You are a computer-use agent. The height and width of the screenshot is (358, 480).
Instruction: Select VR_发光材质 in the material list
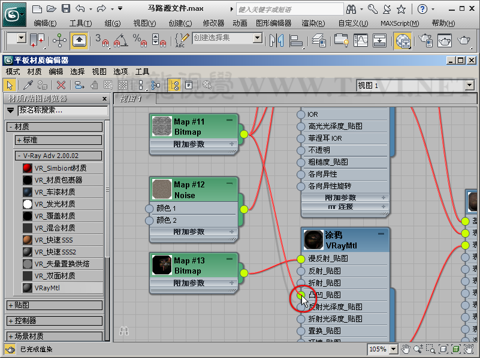point(54,204)
